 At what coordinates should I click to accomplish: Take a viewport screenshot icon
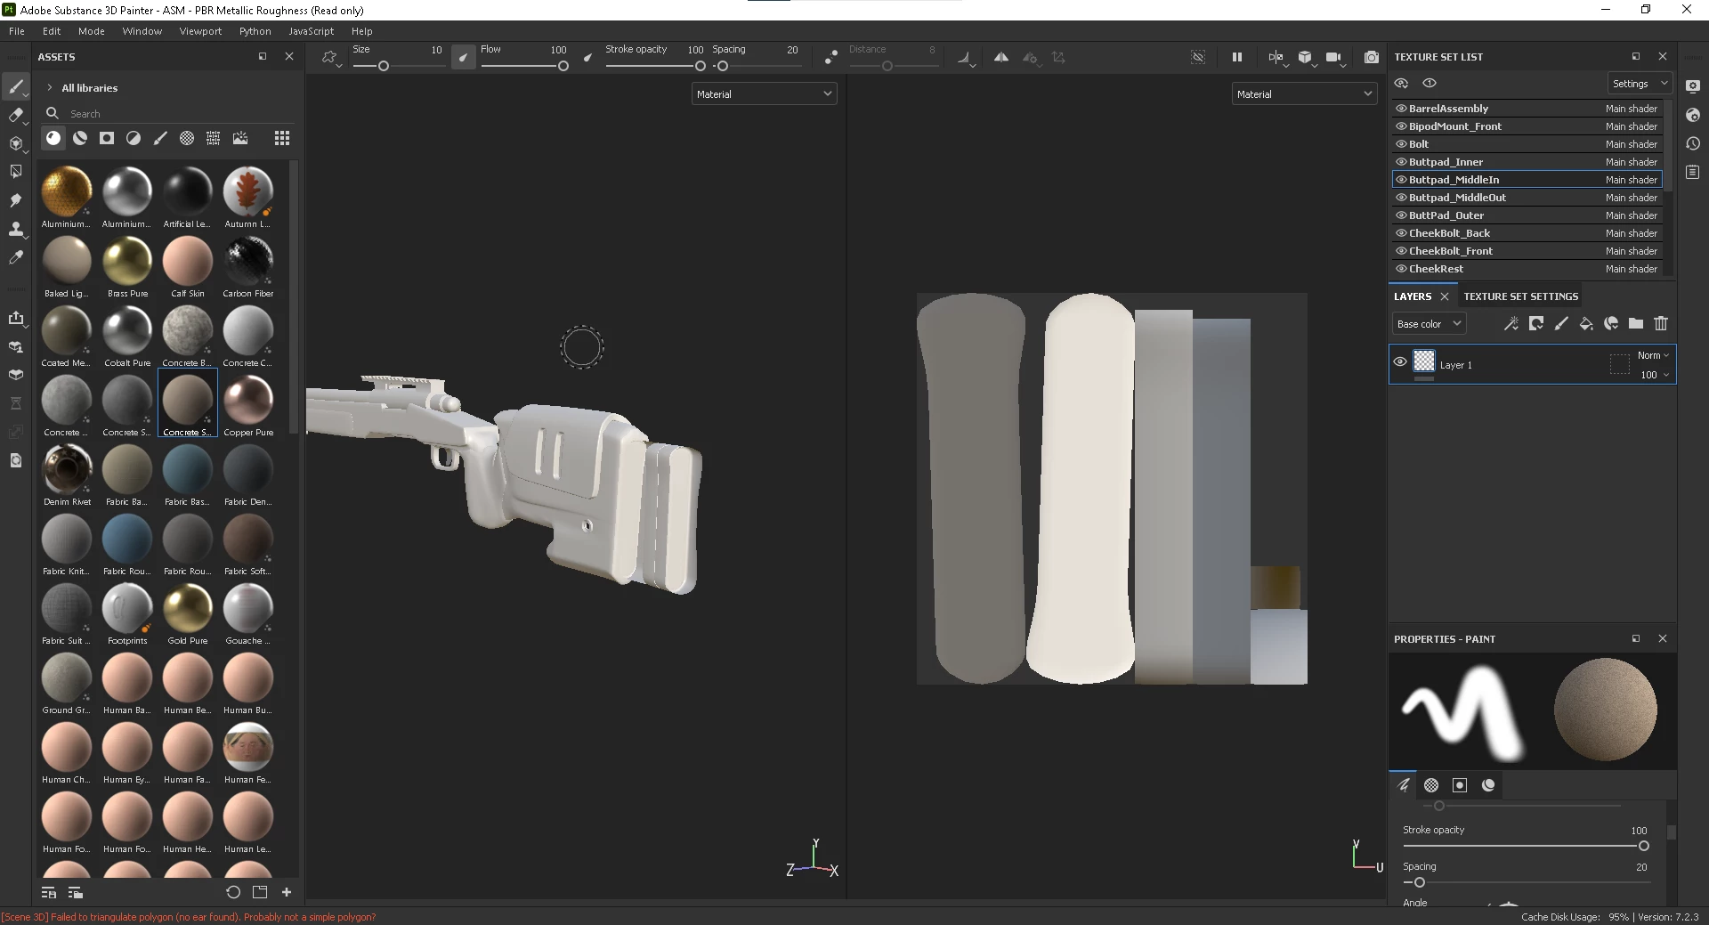point(1372,57)
